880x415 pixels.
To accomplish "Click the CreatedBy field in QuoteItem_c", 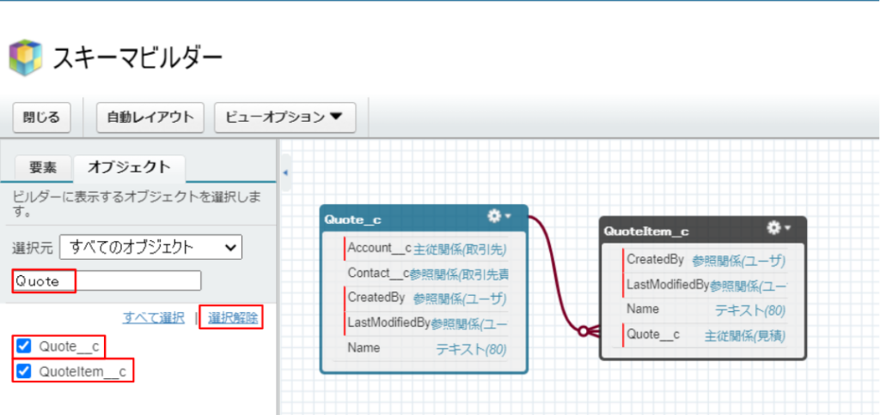I will pos(705,260).
